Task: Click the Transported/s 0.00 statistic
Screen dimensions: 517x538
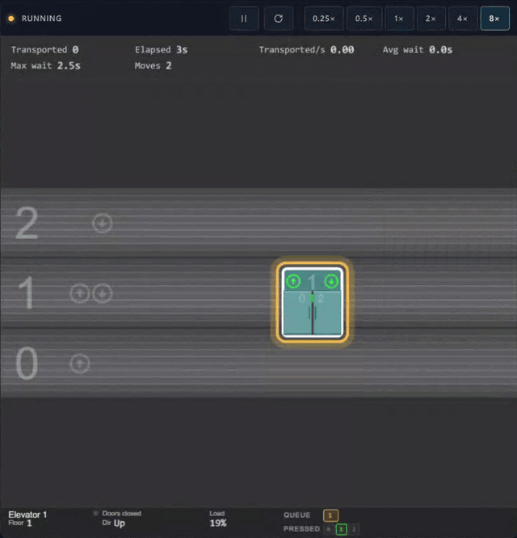Action: (x=306, y=50)
